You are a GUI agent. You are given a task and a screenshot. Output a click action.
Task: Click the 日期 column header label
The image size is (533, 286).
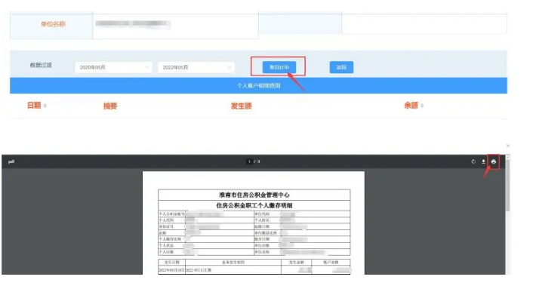pos(34,106)
